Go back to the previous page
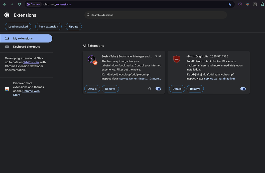The image size is (265, 173). point(5,4)
